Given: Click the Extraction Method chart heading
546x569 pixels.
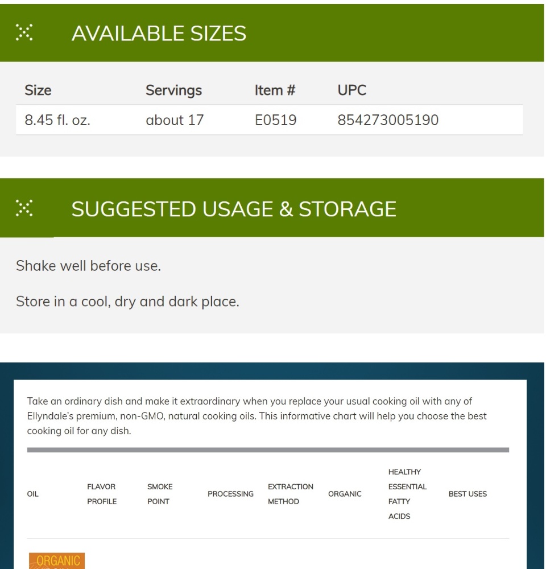Looking at the screenshot, I should pyautogui.click(x=290, y=494).
